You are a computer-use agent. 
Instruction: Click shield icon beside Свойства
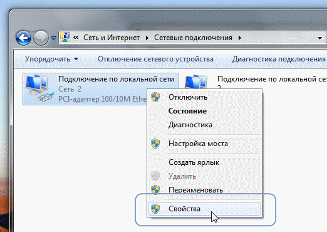[155, 209]
